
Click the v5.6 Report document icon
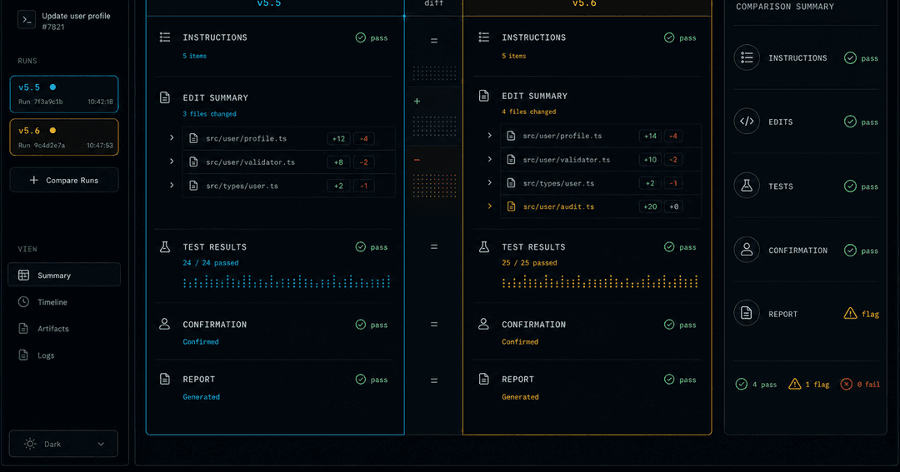484,379
